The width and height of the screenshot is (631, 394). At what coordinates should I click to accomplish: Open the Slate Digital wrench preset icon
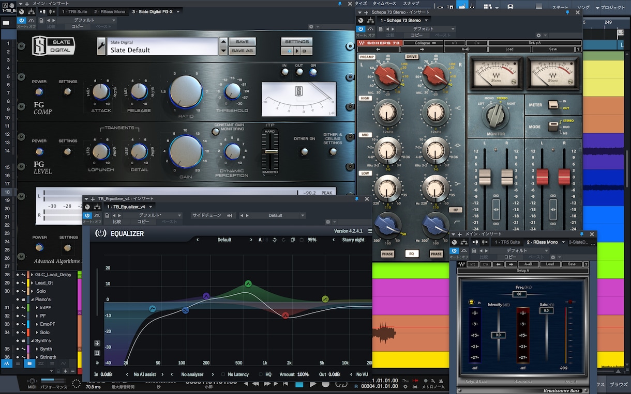101,46
